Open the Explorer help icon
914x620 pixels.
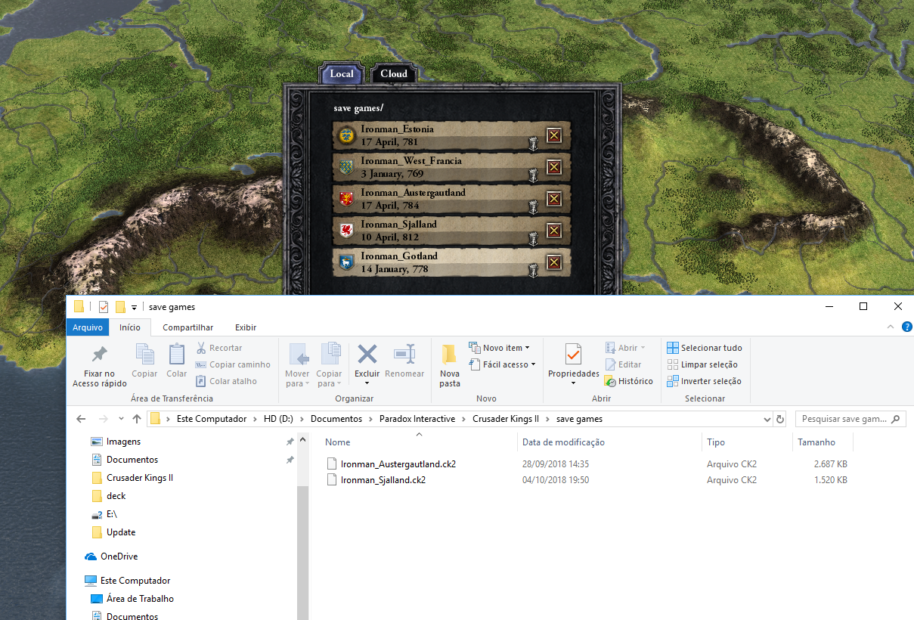pyautogui.click(x=906, y=327)
